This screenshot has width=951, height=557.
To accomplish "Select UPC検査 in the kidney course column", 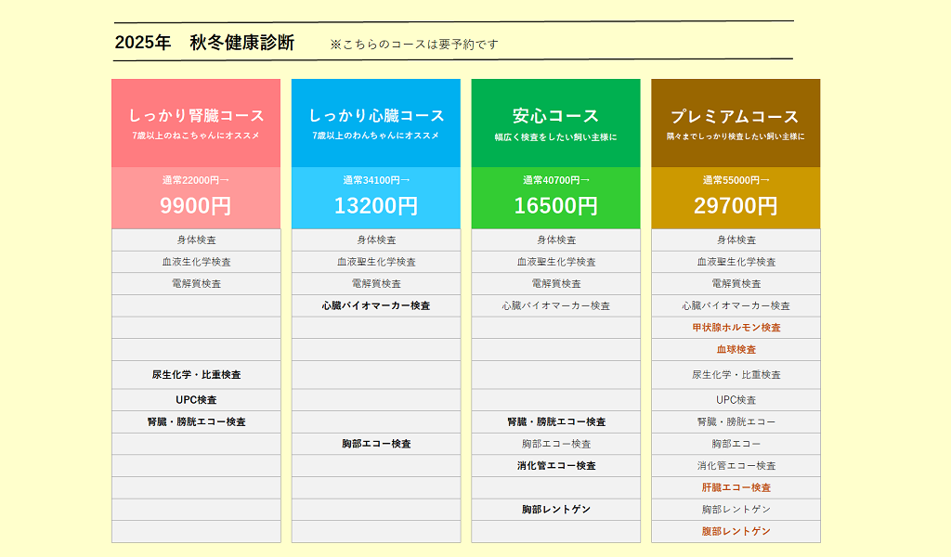I will point(196,400).
